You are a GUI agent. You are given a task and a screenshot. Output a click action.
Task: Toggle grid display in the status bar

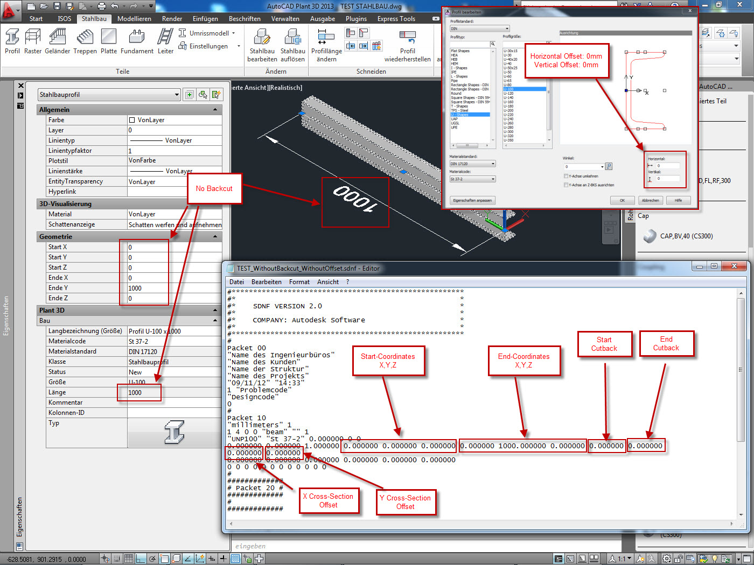pos(128,559)
